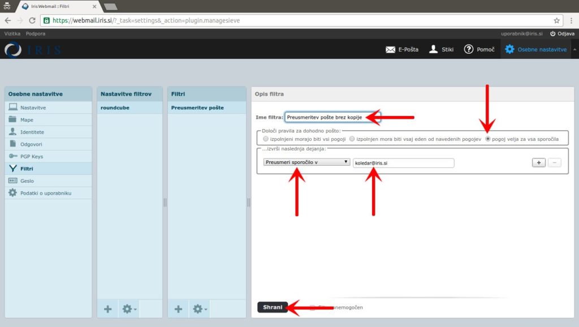Select 'izpolnjeni morajo biti vsi pogoji' option
This screenshot has width=579, height=327.
coord(266,139)
